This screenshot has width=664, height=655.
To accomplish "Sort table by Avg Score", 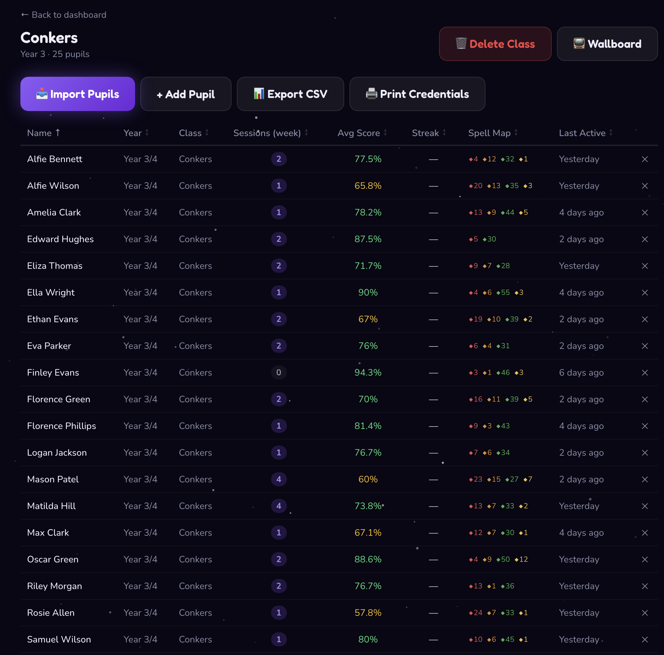I will (362, 133).
